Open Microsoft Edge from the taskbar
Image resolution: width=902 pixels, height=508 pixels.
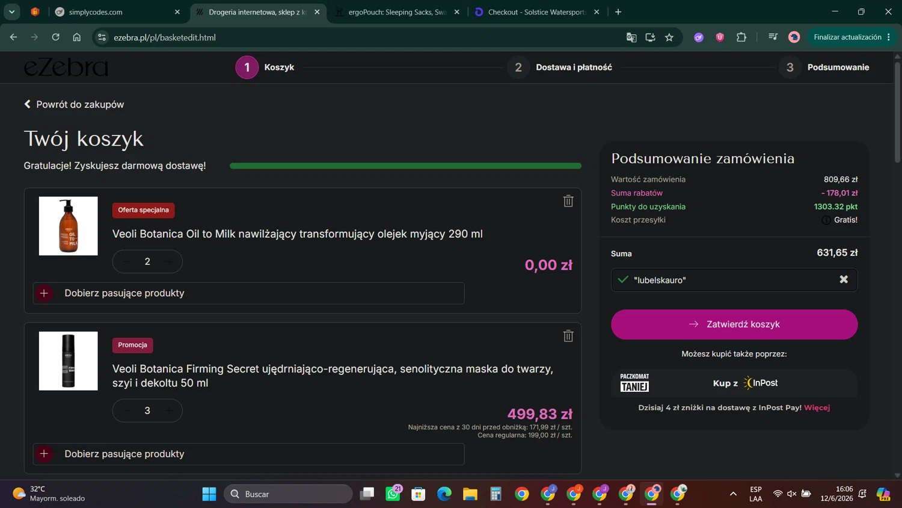[444, 494]
